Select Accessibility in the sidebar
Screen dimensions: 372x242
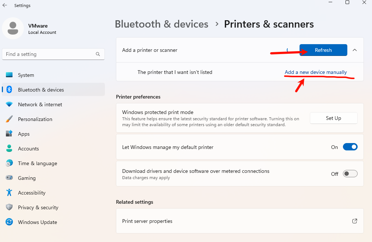coord(32,193)
